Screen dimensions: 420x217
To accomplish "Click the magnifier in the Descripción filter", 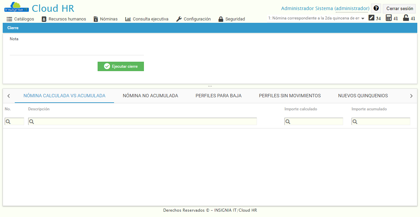I will [31, 121].
